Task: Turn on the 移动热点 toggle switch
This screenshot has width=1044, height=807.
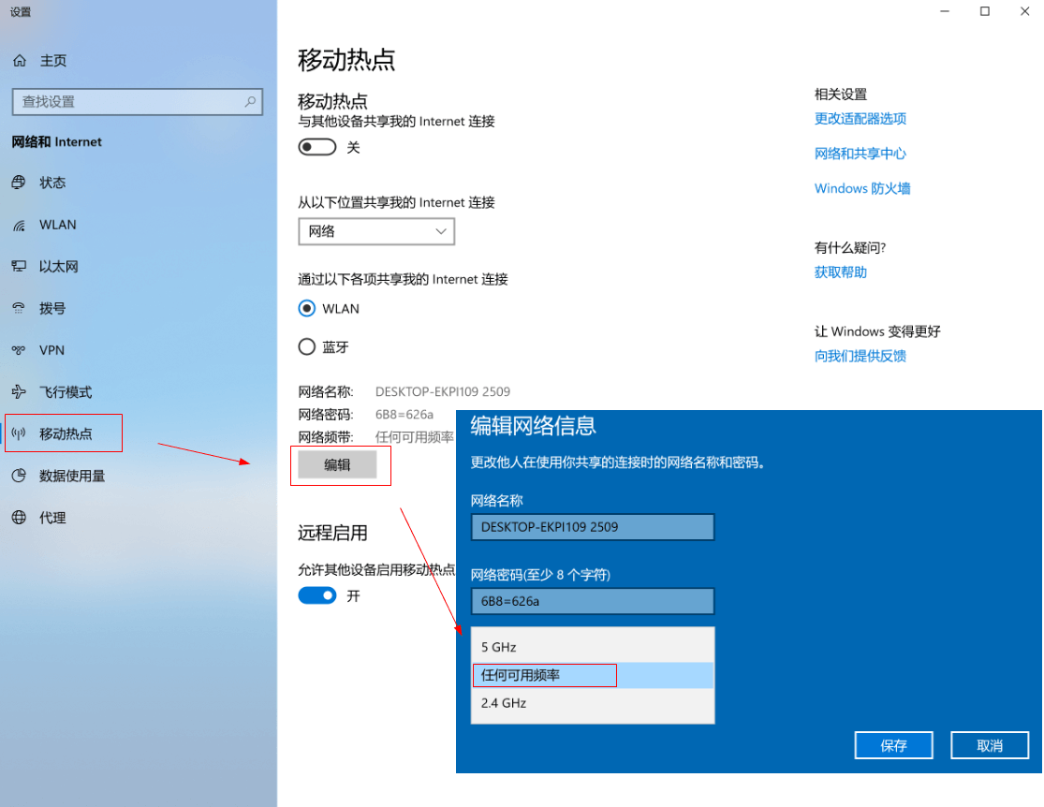Action: tap(316, 146)
